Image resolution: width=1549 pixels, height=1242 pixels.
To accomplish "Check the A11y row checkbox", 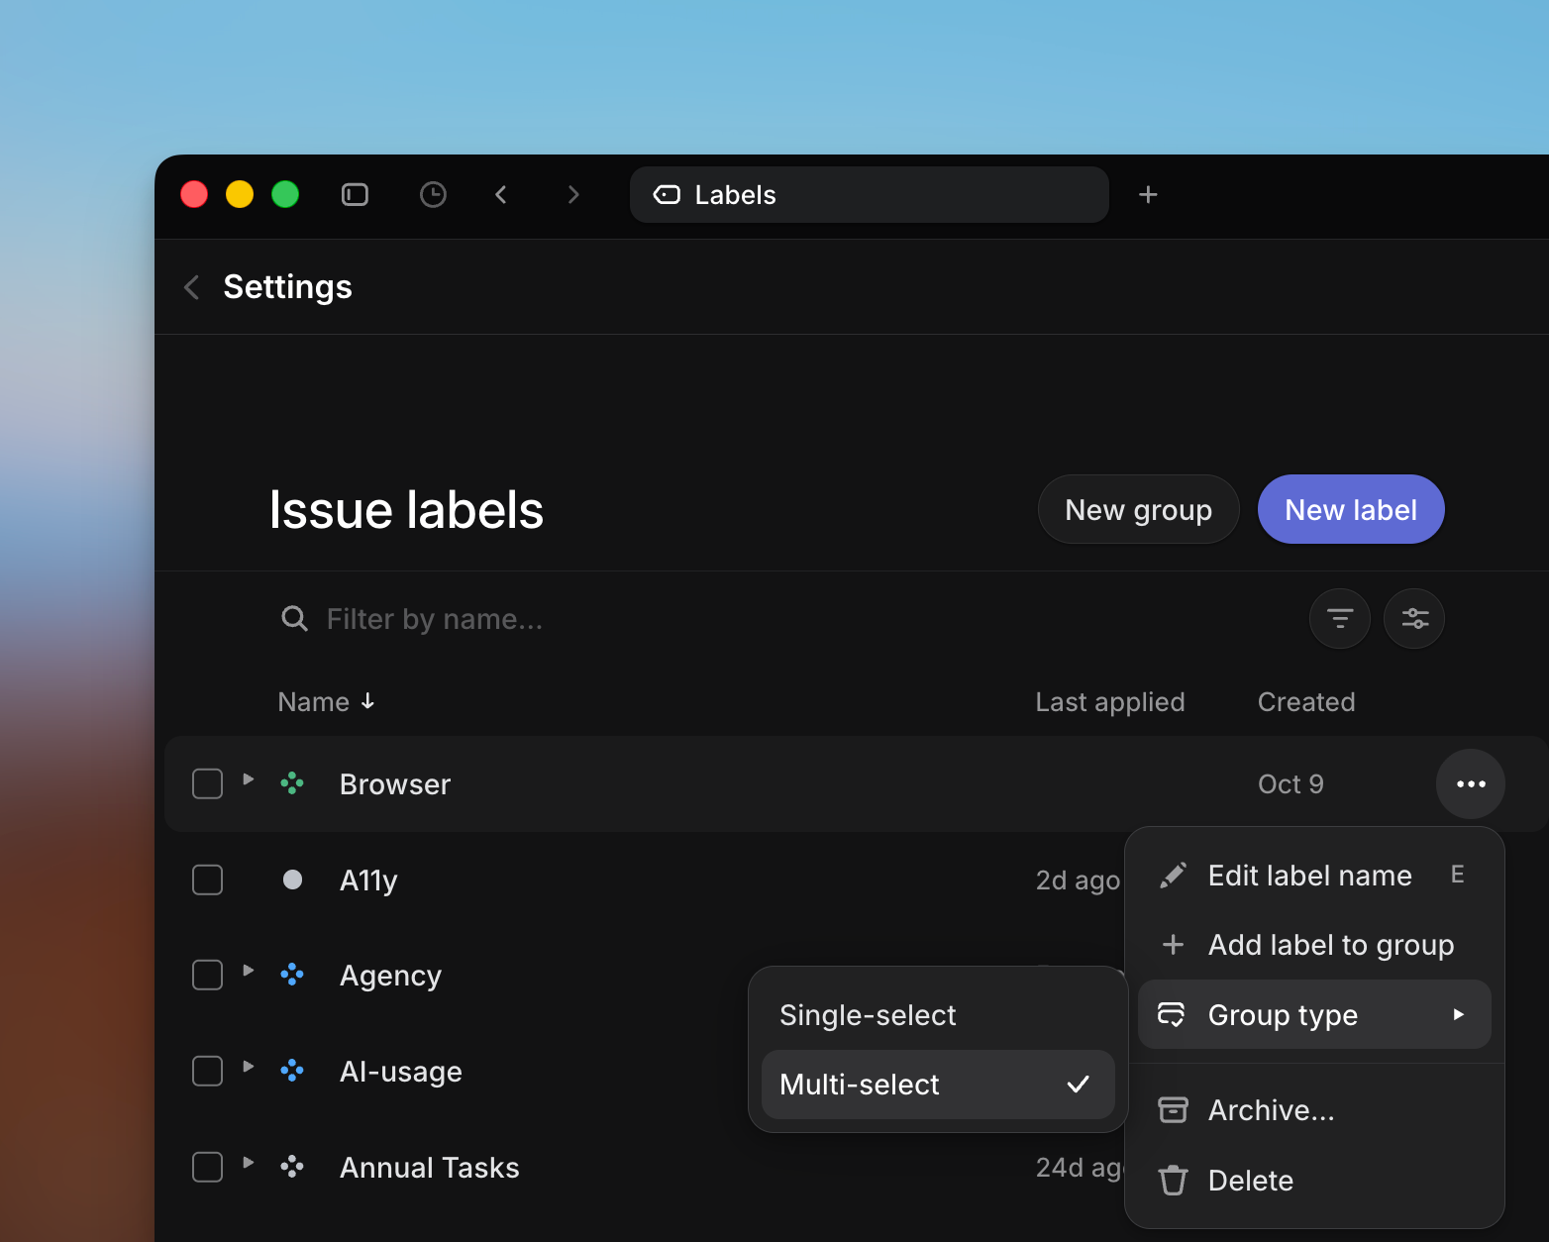I will point(207,880).
